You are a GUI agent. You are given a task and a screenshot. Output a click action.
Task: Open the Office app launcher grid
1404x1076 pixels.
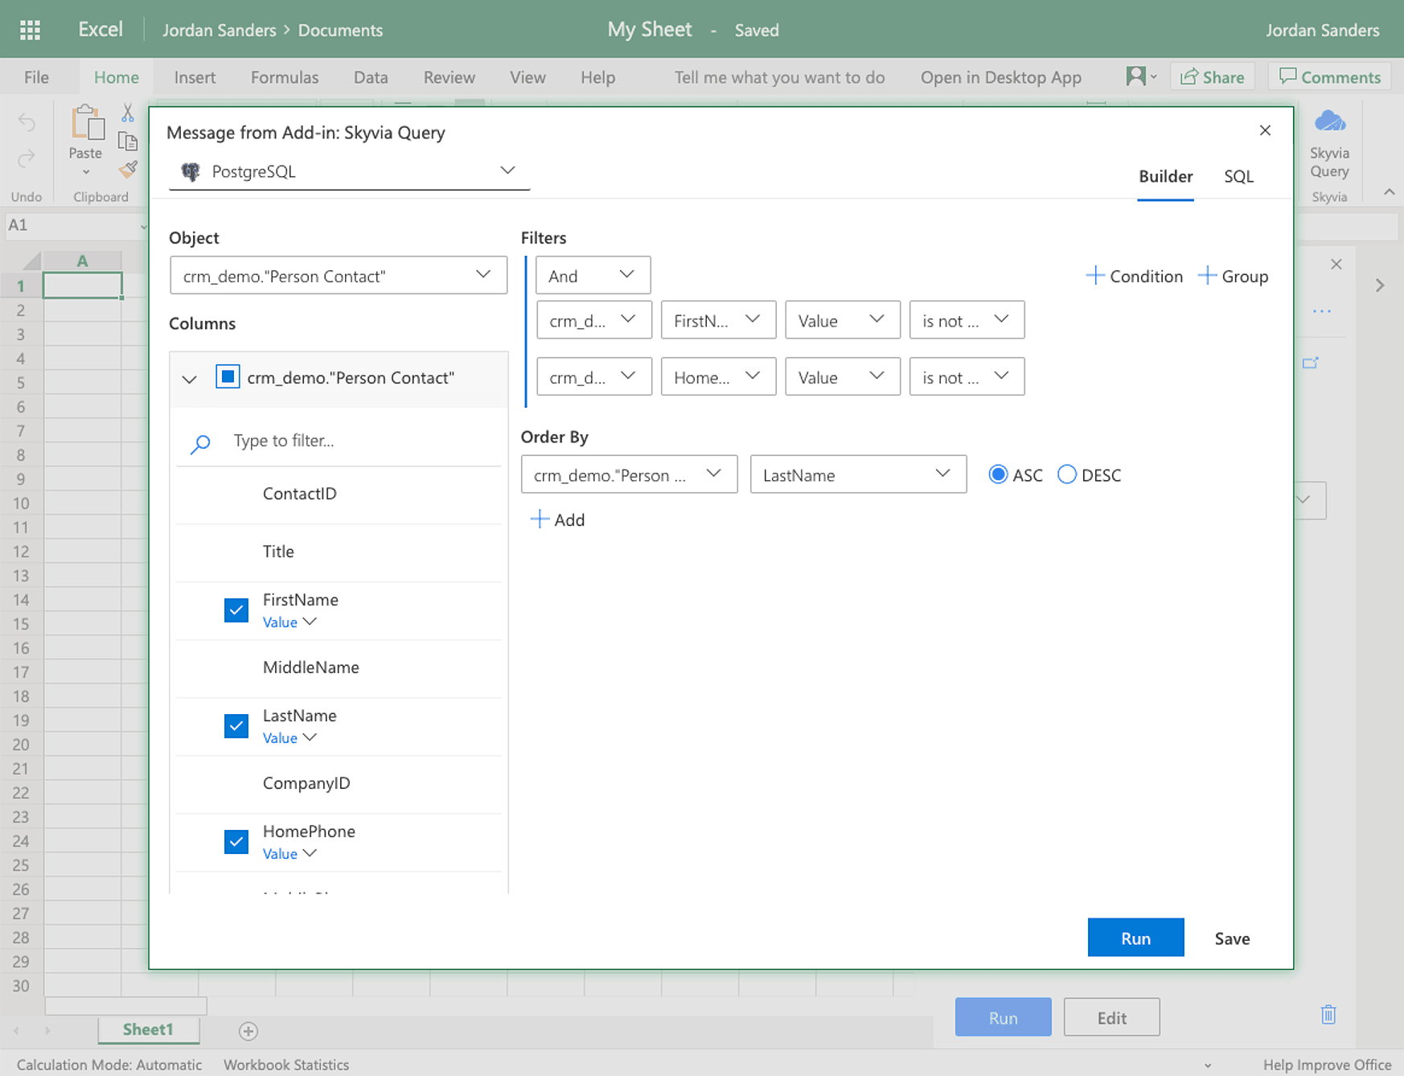30,30
